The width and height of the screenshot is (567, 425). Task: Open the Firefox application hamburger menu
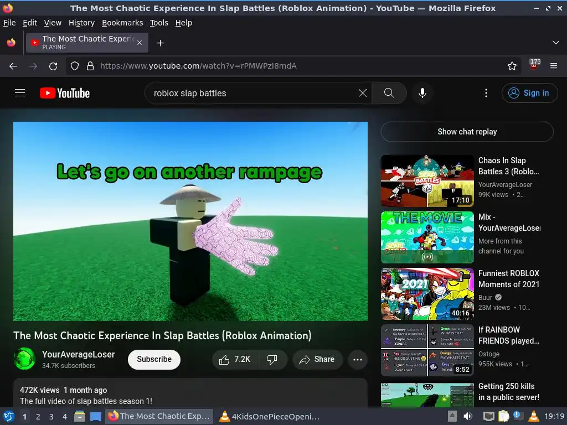[554, 66]
